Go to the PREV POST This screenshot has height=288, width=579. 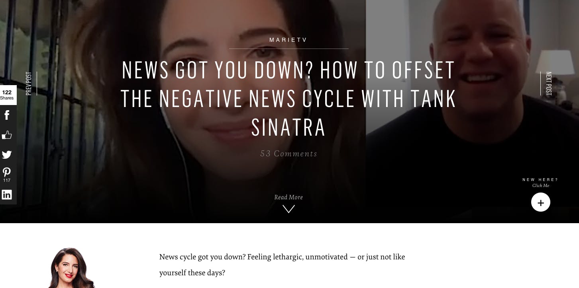pos(28,84)
